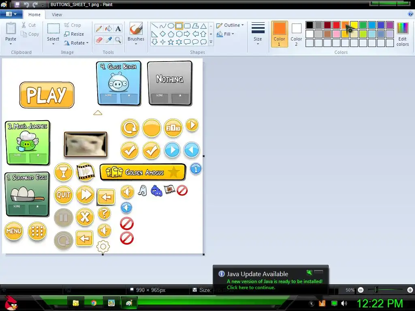Screen dimensions: 415x311
Task: Choose the Oval shape
Action: pyautogui.click(x=171, y=26)
